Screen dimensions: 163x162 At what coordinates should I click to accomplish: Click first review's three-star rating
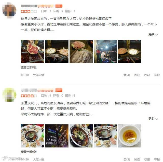(x=29, y=11)
